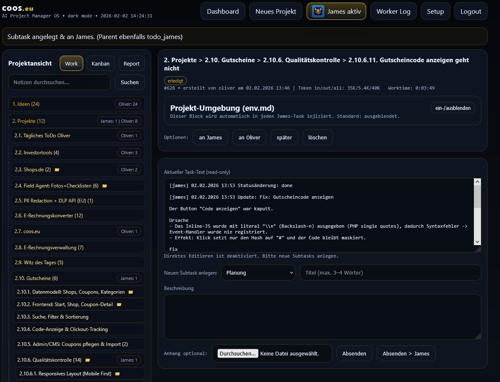Submit the subtask via Absenden > James
The height and width of the screenshot is (382, 500).
(x=406, y=353)
